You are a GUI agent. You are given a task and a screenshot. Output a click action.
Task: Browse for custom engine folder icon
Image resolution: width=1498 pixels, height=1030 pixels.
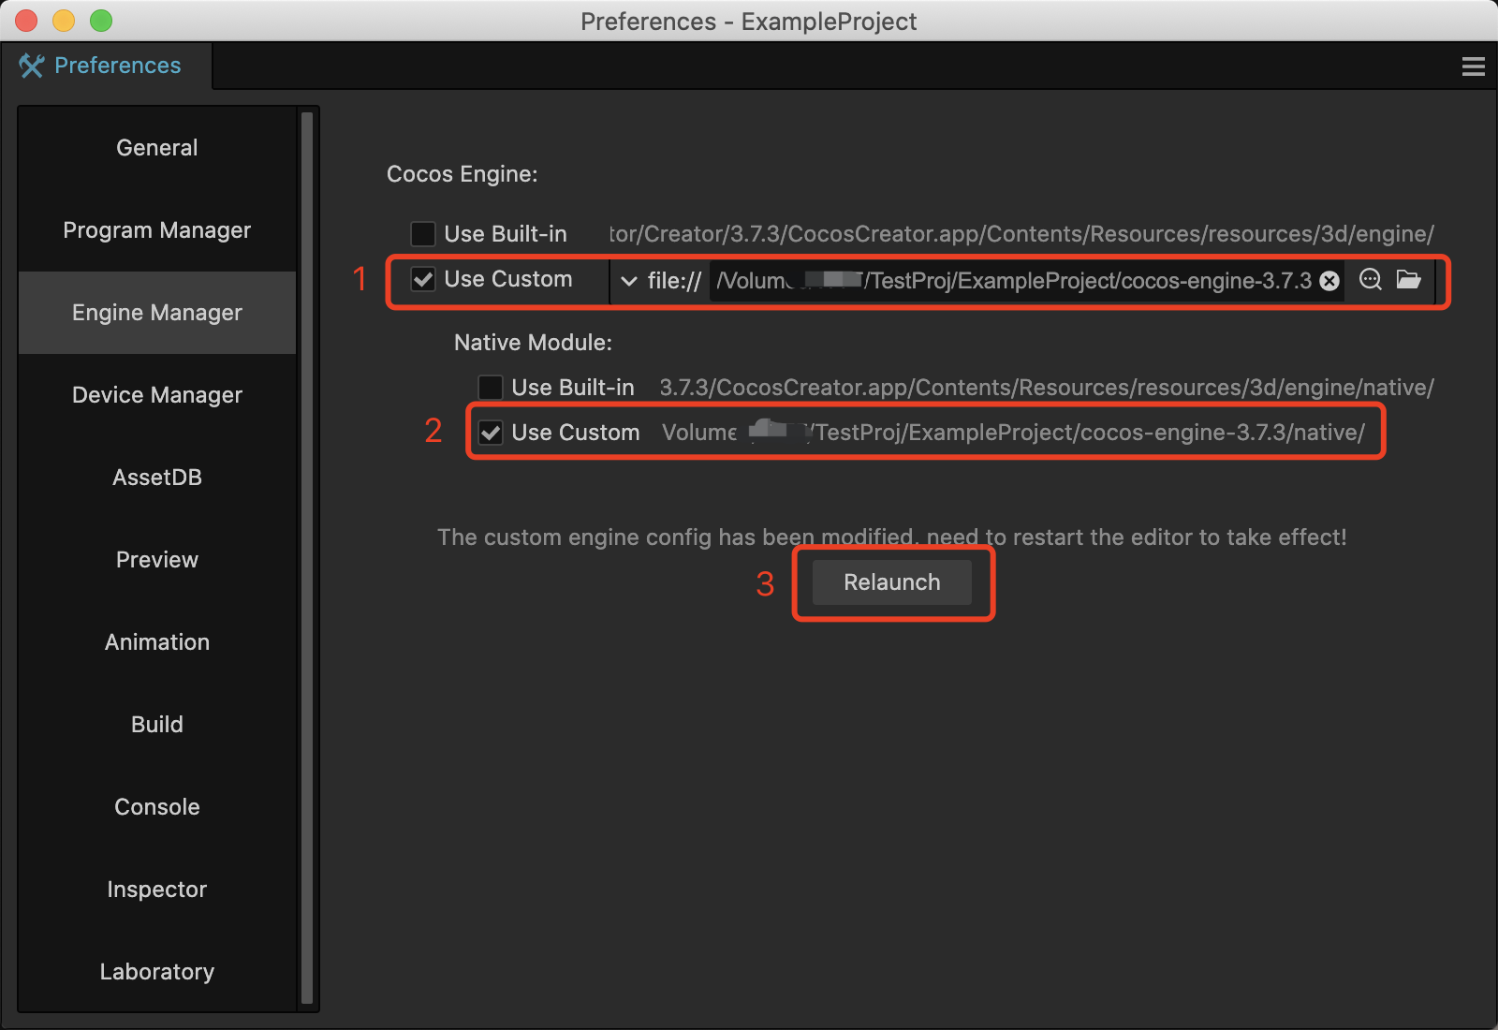pyautogui.click(x=1408, y=279)
